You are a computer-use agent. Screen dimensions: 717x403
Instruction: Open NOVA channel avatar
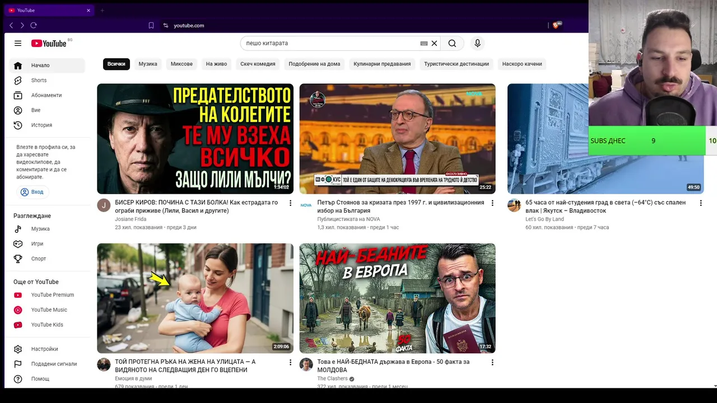(306, 205)
